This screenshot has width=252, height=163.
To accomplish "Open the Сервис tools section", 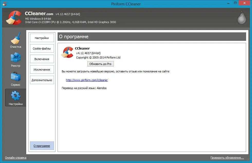I will 16,79.
